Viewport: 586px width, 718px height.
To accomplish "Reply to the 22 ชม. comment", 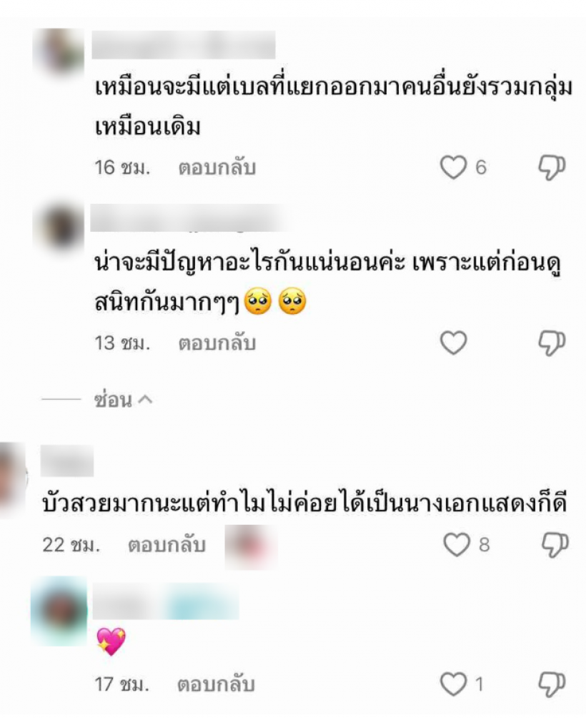I will click(x=167, y=545).
